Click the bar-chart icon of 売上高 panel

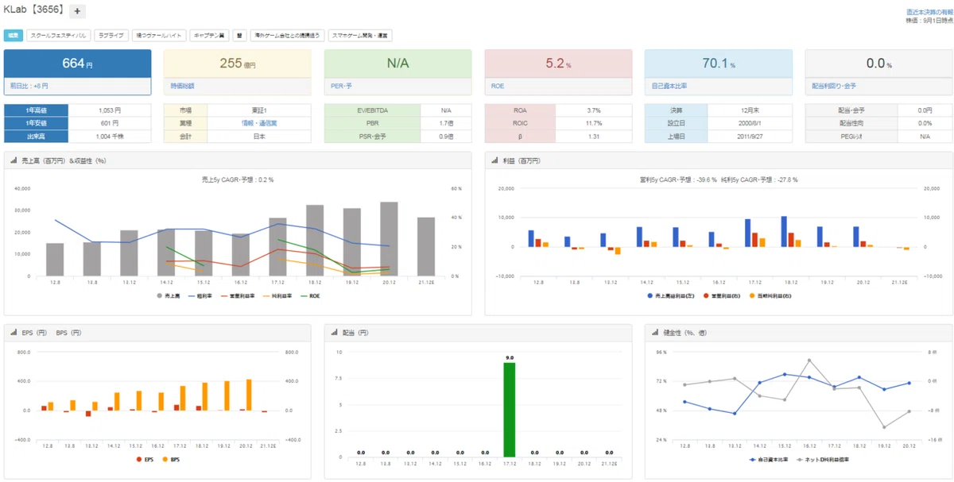(x=14, y=161)
